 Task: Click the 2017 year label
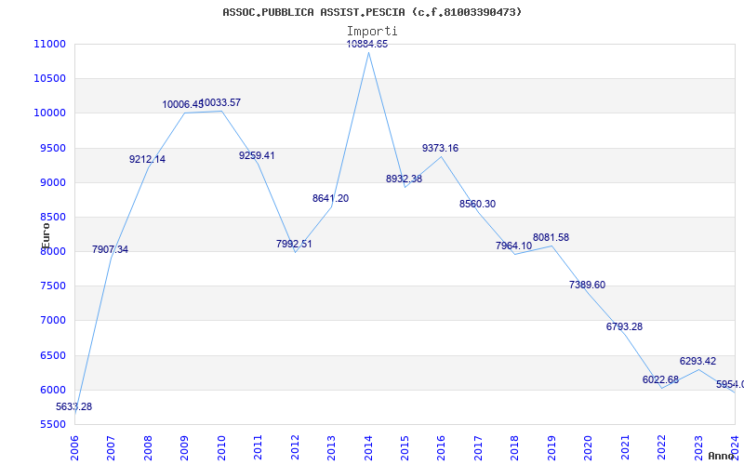[x=478, y=448]
